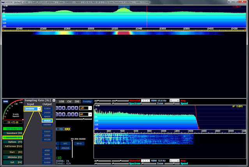Open the FreqMgr frequency manager
249x167 pixels.
click(87, 101)
